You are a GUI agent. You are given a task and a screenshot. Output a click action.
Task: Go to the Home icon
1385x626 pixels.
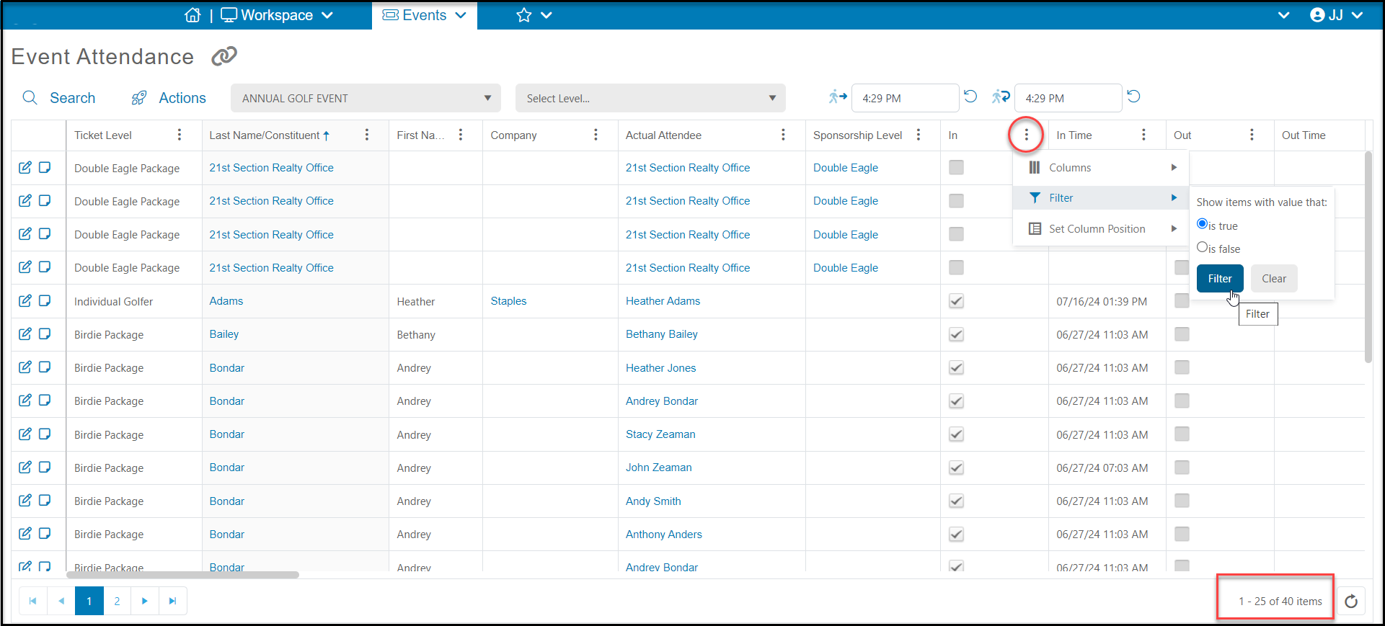point(193,15)
